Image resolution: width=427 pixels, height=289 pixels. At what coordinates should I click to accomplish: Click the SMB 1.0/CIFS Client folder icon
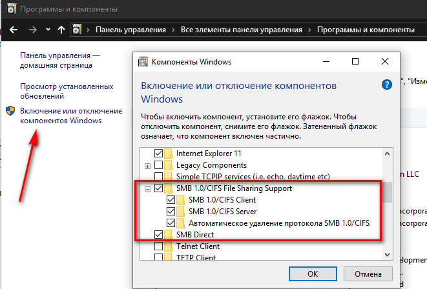pos(180,200)
